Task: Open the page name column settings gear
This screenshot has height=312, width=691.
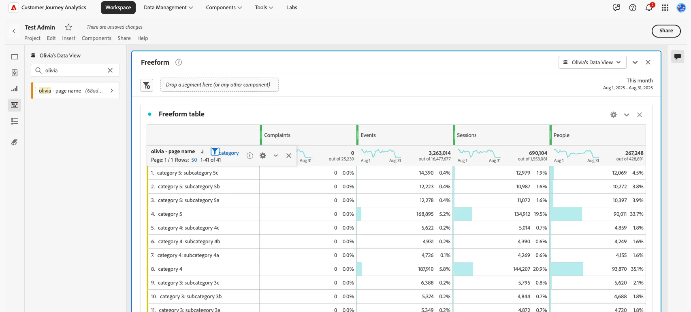Action: [x=263, y=156]
